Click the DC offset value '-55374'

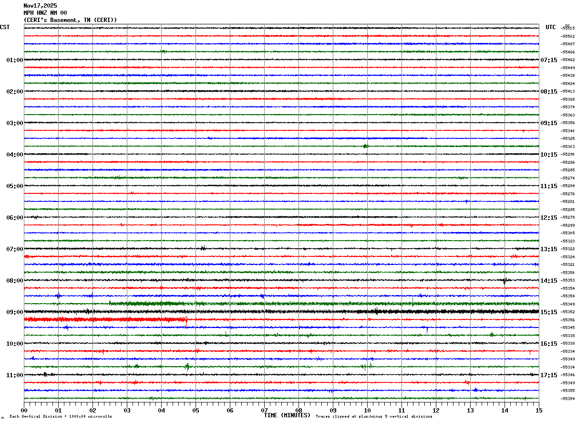(x=567, y=107)
